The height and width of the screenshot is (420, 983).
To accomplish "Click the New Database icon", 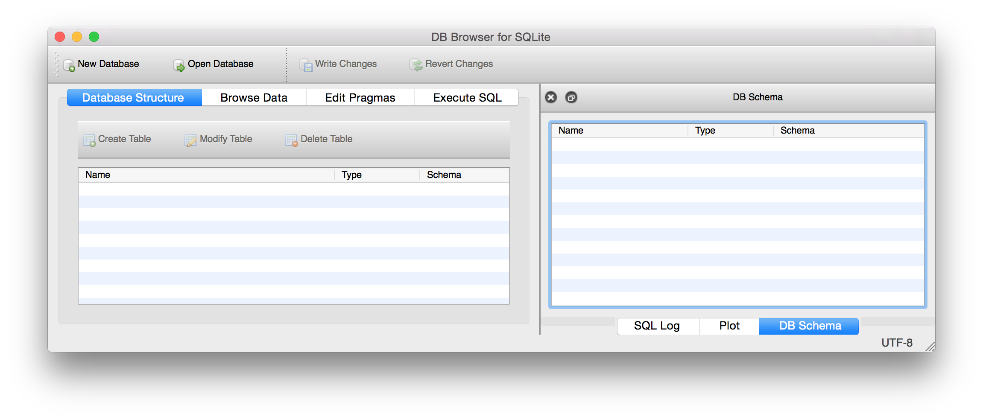I will [x=68, y=64].
